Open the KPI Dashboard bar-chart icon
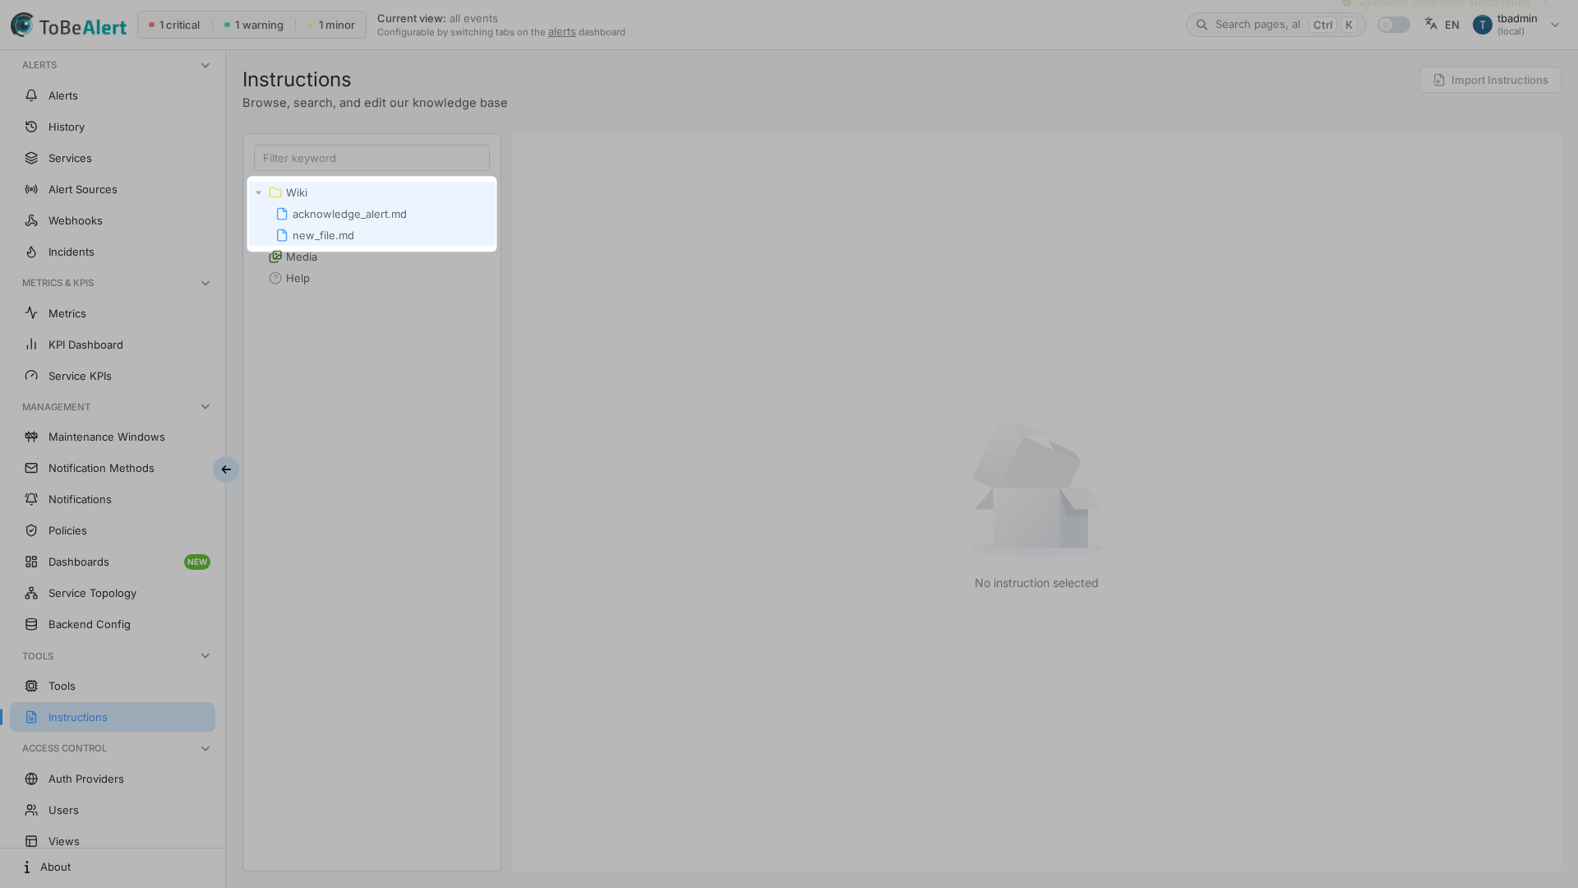This screenshot has width=1578, height=888. [x=31, y=345]
